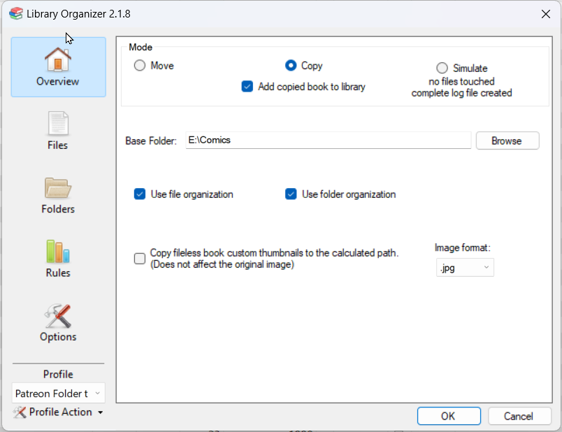
Task: Enable copying fileless book custom thumbnails
Action: 138,258
